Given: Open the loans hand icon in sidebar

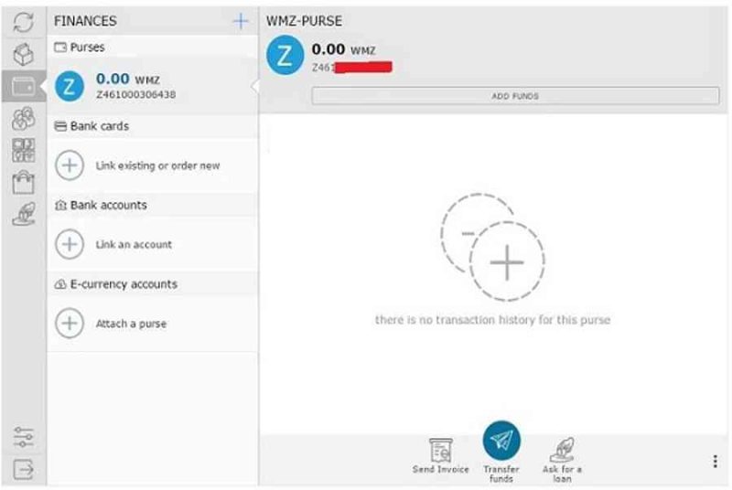Looking at the screenshot, I should (x=24, y=214).
